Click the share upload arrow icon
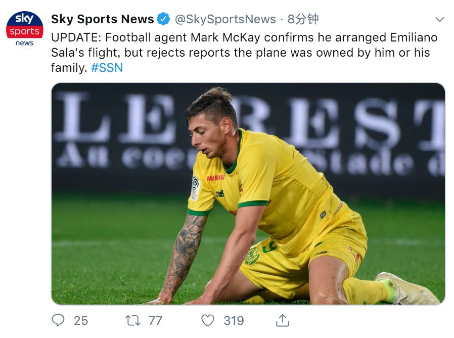Image resolution: width=454 pixels, height=338 pixels. [282, 320]
